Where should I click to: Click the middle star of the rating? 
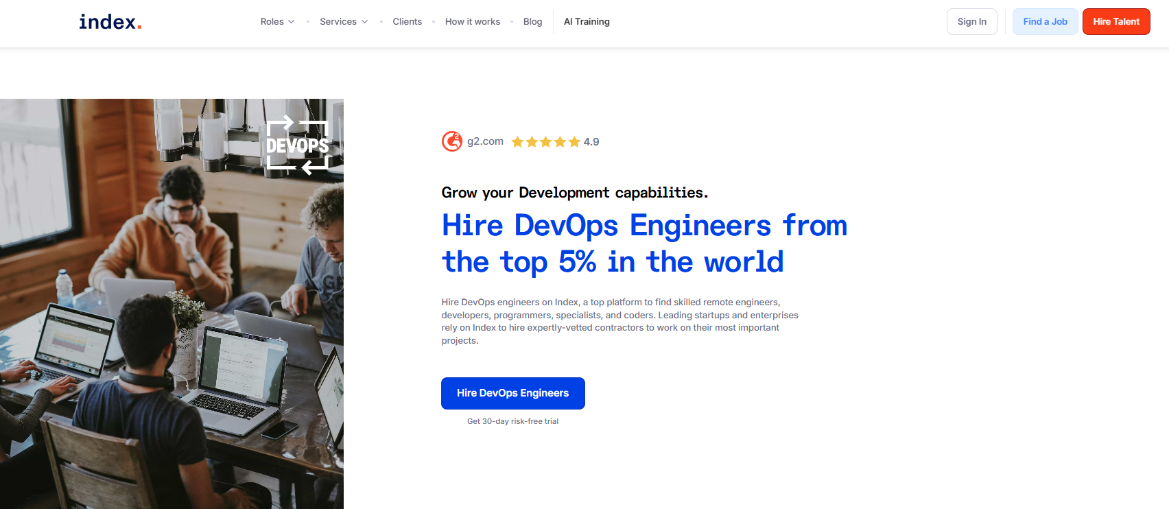[545, 142]
